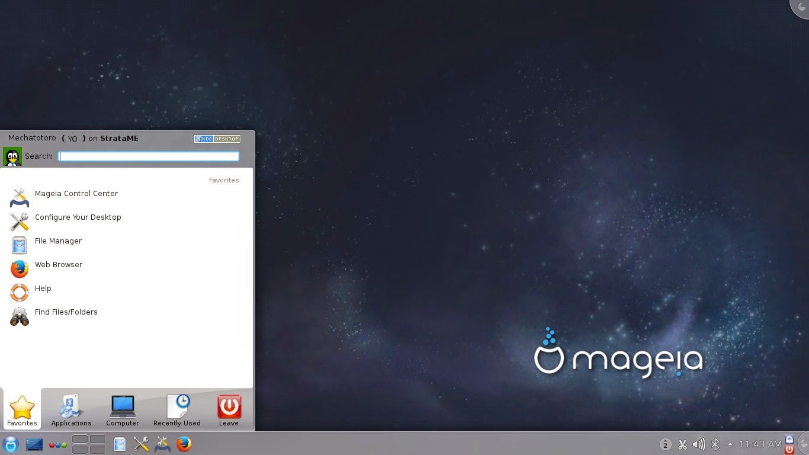Open the Bluetooth tray icon
The width and height of the screenshot is (809, 455).
715,444
